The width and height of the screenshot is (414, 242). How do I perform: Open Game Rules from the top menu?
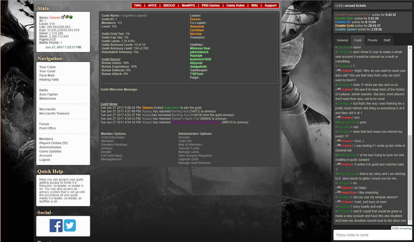235,6
